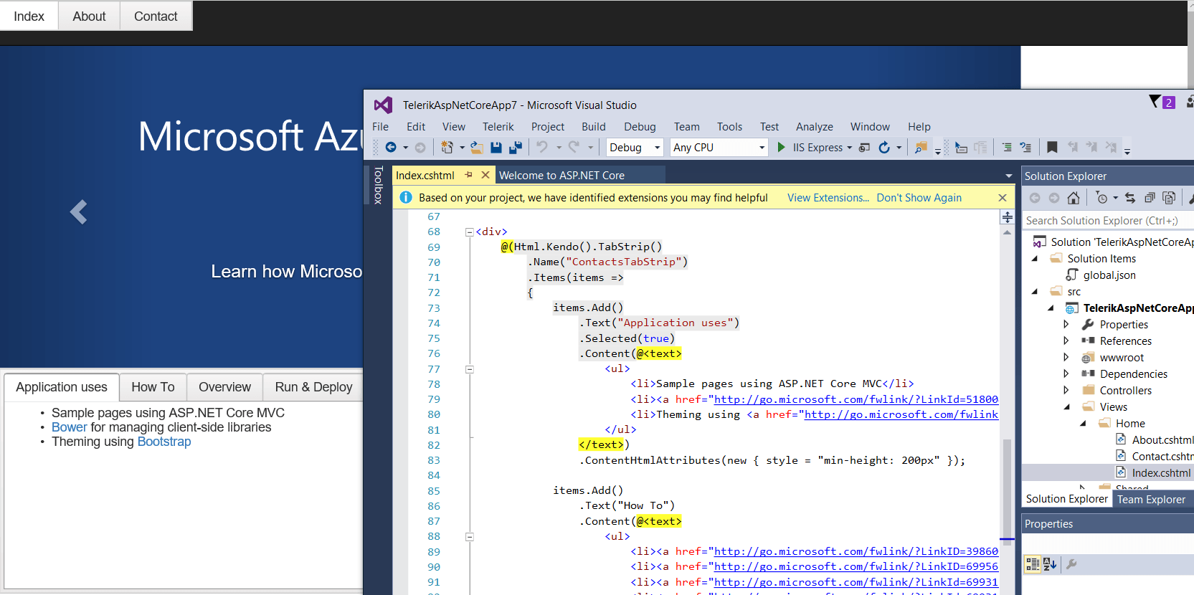Image resolution: width=1194 pixels, height=595 pixels.
Task: Collapse the Views folder node
Action: click(1067, 407)
